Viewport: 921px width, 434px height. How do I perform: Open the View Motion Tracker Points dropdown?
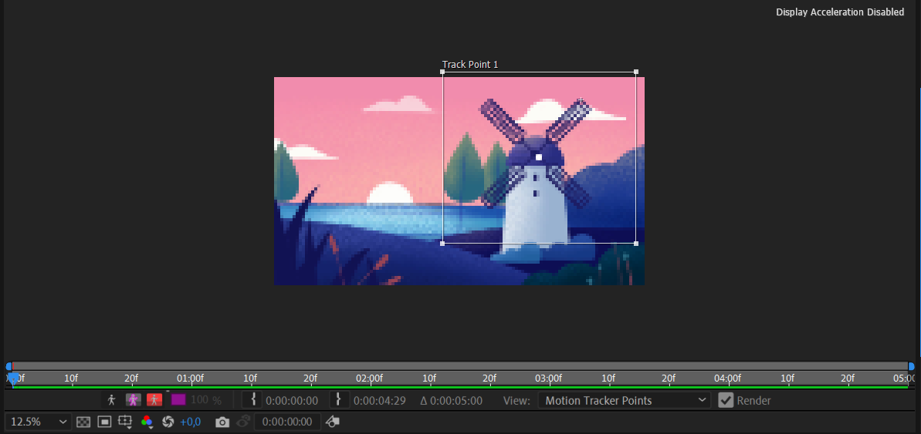625,401
